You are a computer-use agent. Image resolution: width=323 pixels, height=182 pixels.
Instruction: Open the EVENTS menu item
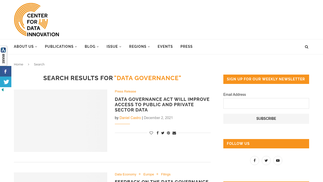[165, 46]
